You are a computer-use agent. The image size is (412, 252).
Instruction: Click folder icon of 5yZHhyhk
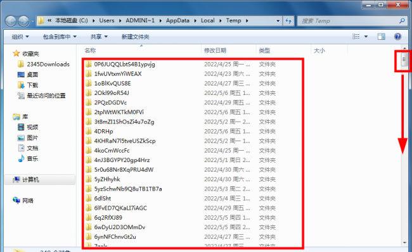click(x=89, y=179)
